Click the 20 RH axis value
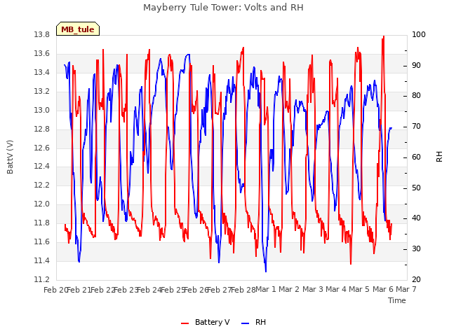This screenshot has height=336, width=449. [416, 279]
